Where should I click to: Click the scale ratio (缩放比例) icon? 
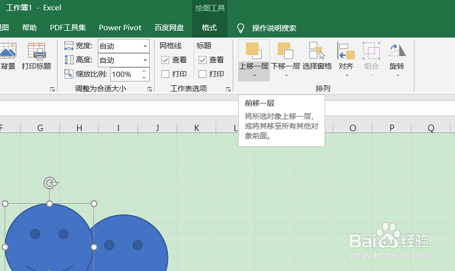pyautogui.click(x=69, y=74)
